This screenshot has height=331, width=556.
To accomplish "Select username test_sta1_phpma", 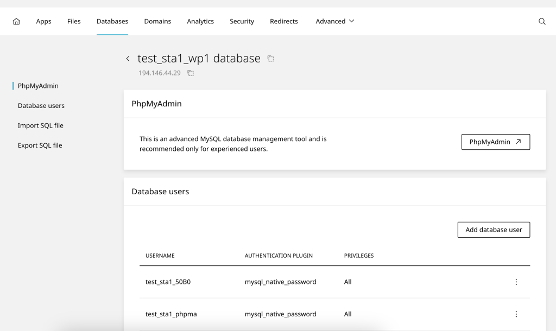I will pyautogui.click(x=171, y=314).
